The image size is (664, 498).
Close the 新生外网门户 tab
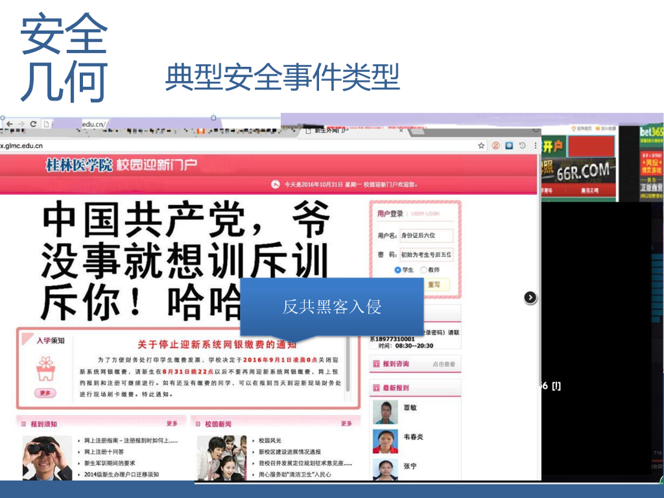(401, 130)
